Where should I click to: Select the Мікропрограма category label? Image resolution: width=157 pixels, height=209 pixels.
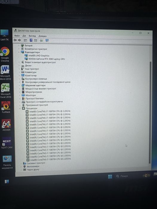tap(34, 92)
